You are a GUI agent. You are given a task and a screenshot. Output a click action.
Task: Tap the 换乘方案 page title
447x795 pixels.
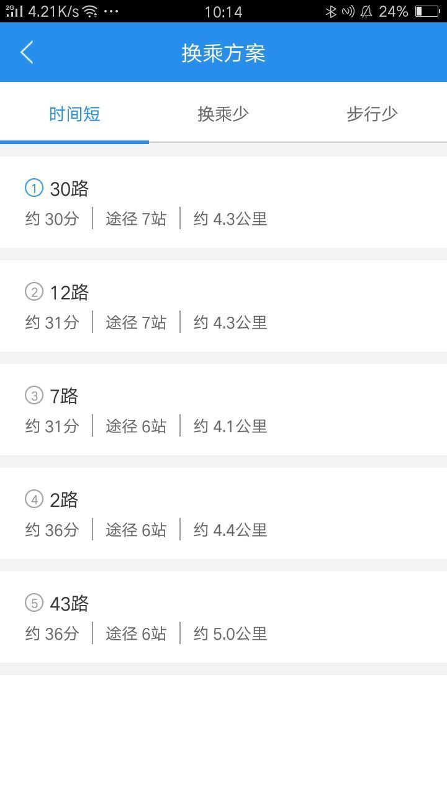(223, 53)
